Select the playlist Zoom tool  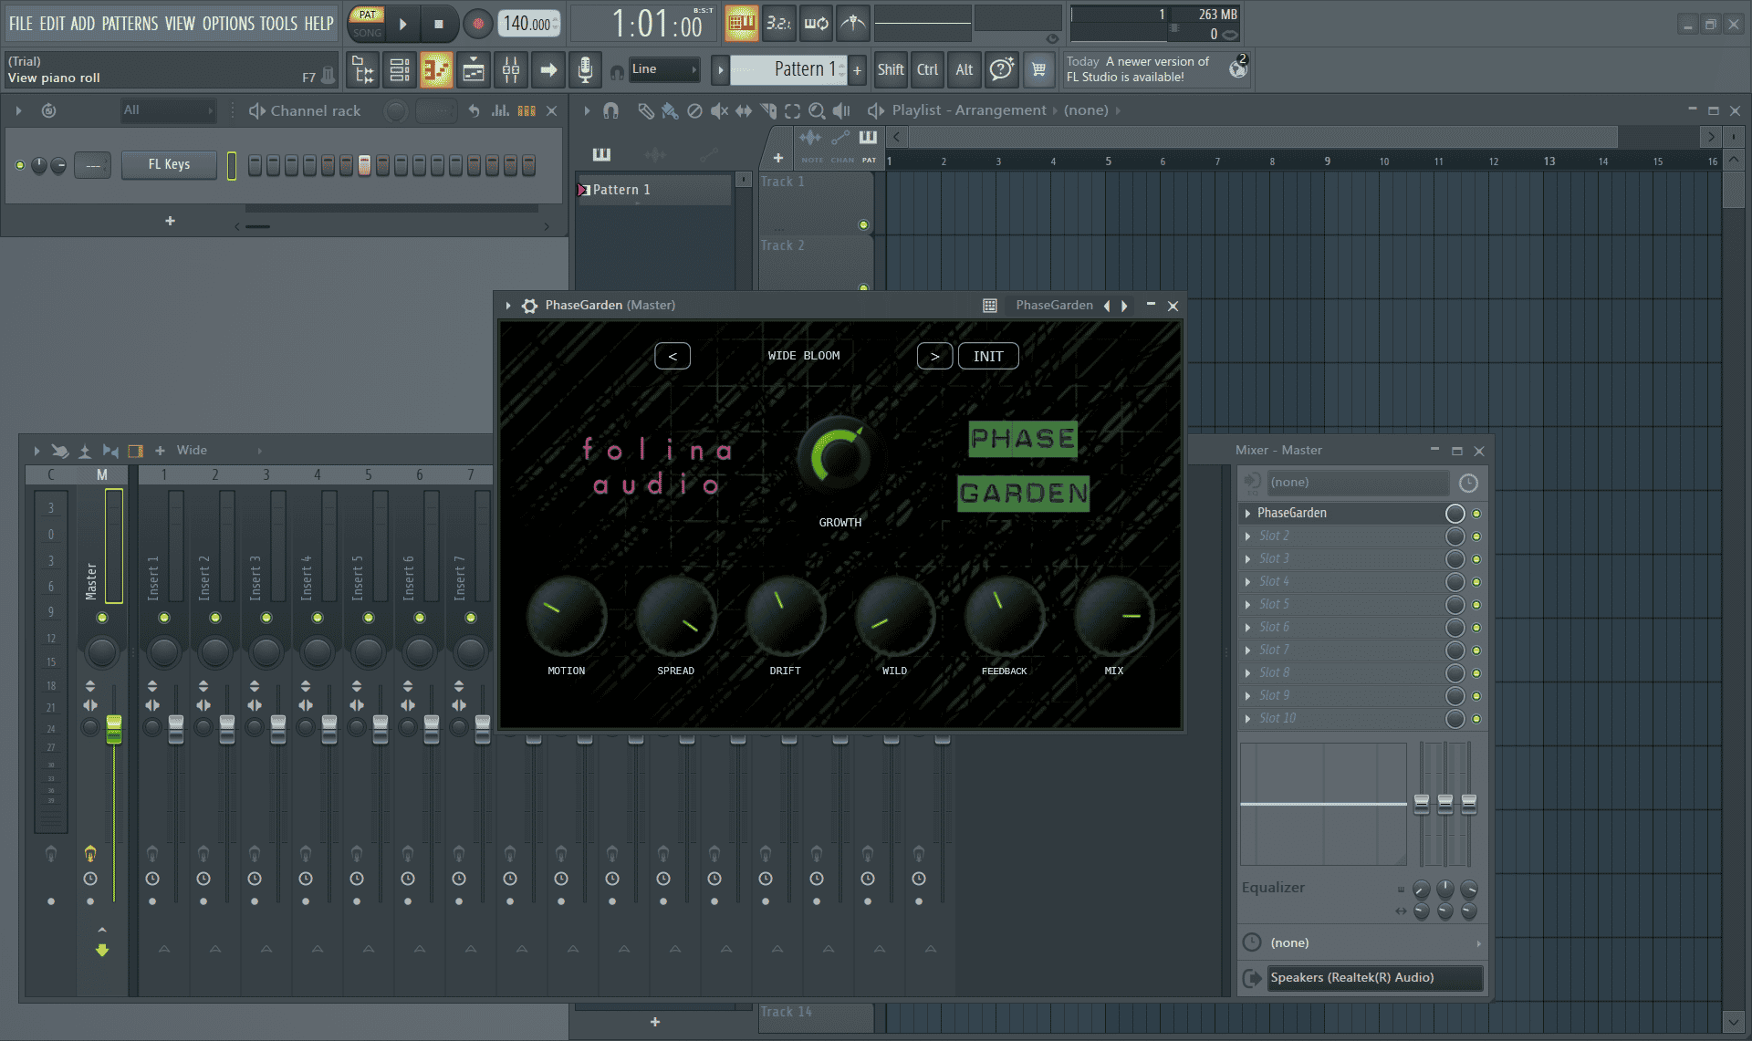coord(817,110)
